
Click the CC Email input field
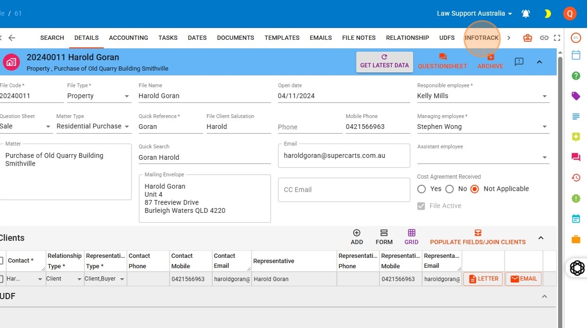344,190
